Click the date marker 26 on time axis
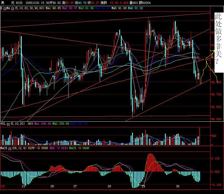 click(x=52, y=186)
